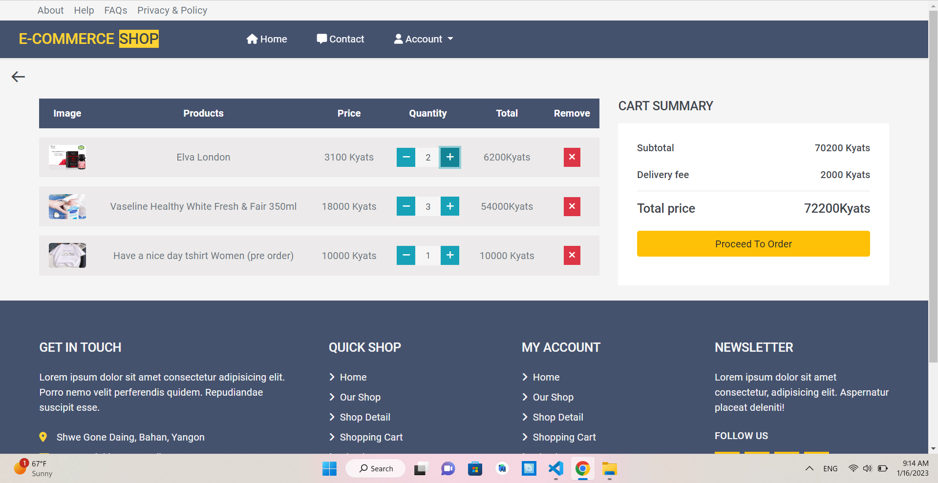Open the Contact page from navbar

341,39
